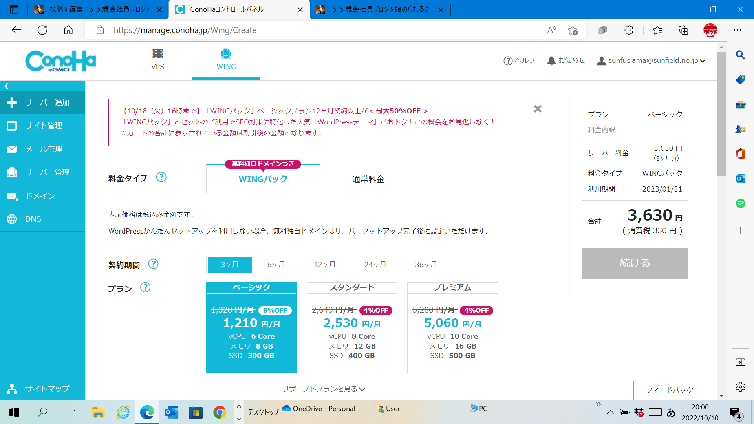Screen dimensions: 754x424
Task: Open the favorites list
Action: [x=657, y=30]
